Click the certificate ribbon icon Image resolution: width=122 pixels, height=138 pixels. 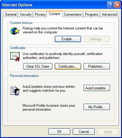click(15, 57)
